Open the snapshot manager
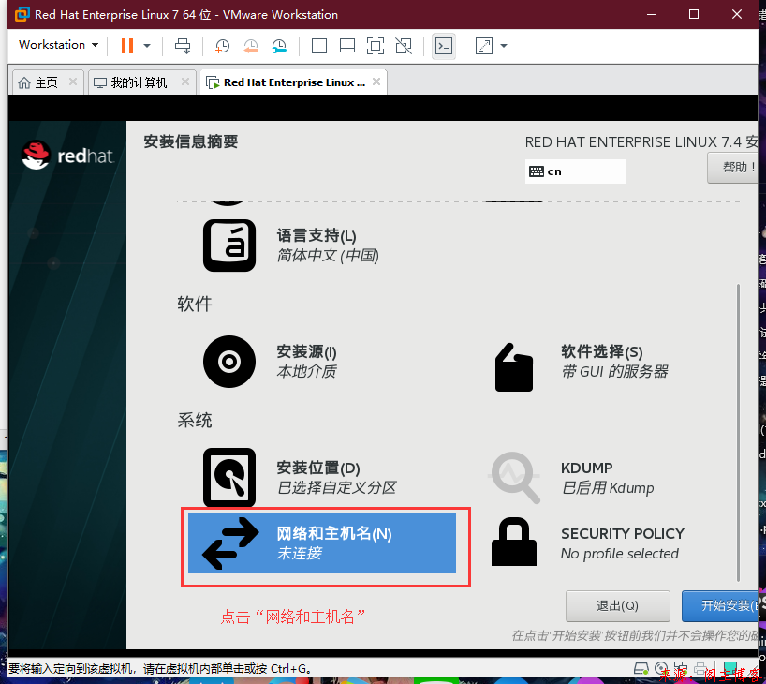The width and height of the screenshot is (766, 684). [279, 46]
